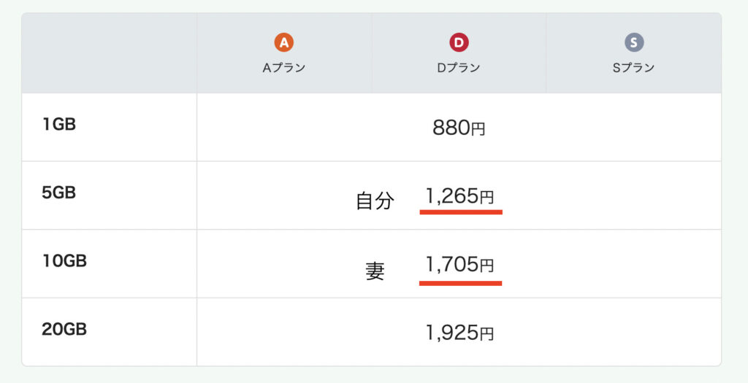Click the 20GB row label
This screenshot has height=383, width=748.
point(64,329)
